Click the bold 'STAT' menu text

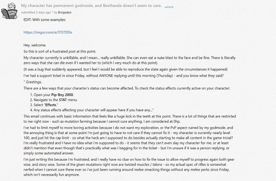pos(63,100)
